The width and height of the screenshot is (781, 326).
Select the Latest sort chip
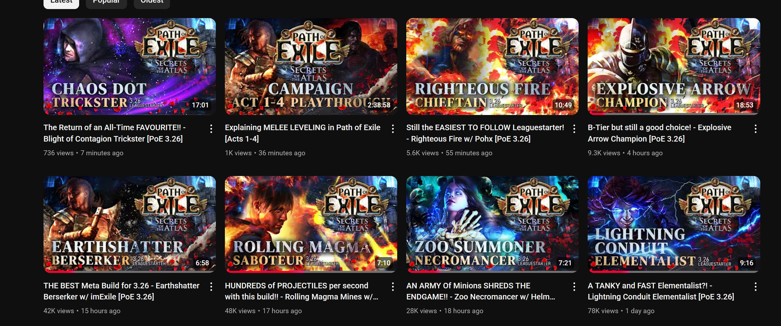[61, 3]
